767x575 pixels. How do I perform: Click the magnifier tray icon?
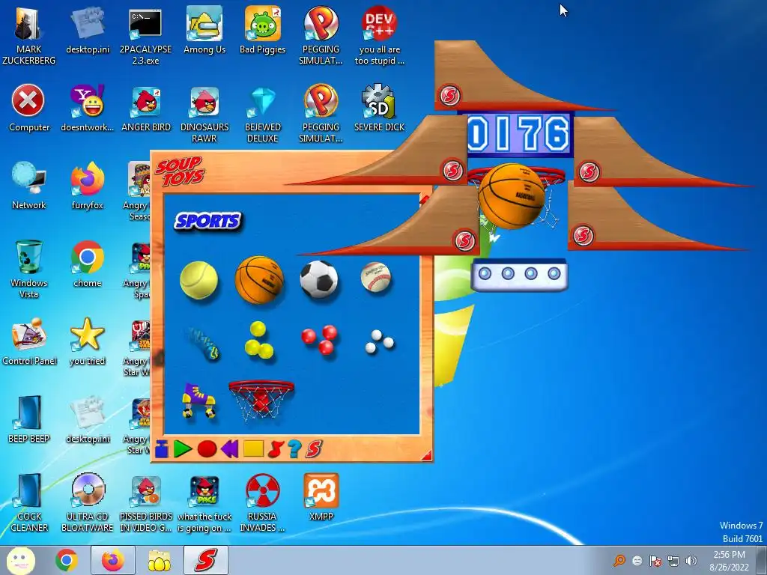point(619,561)
